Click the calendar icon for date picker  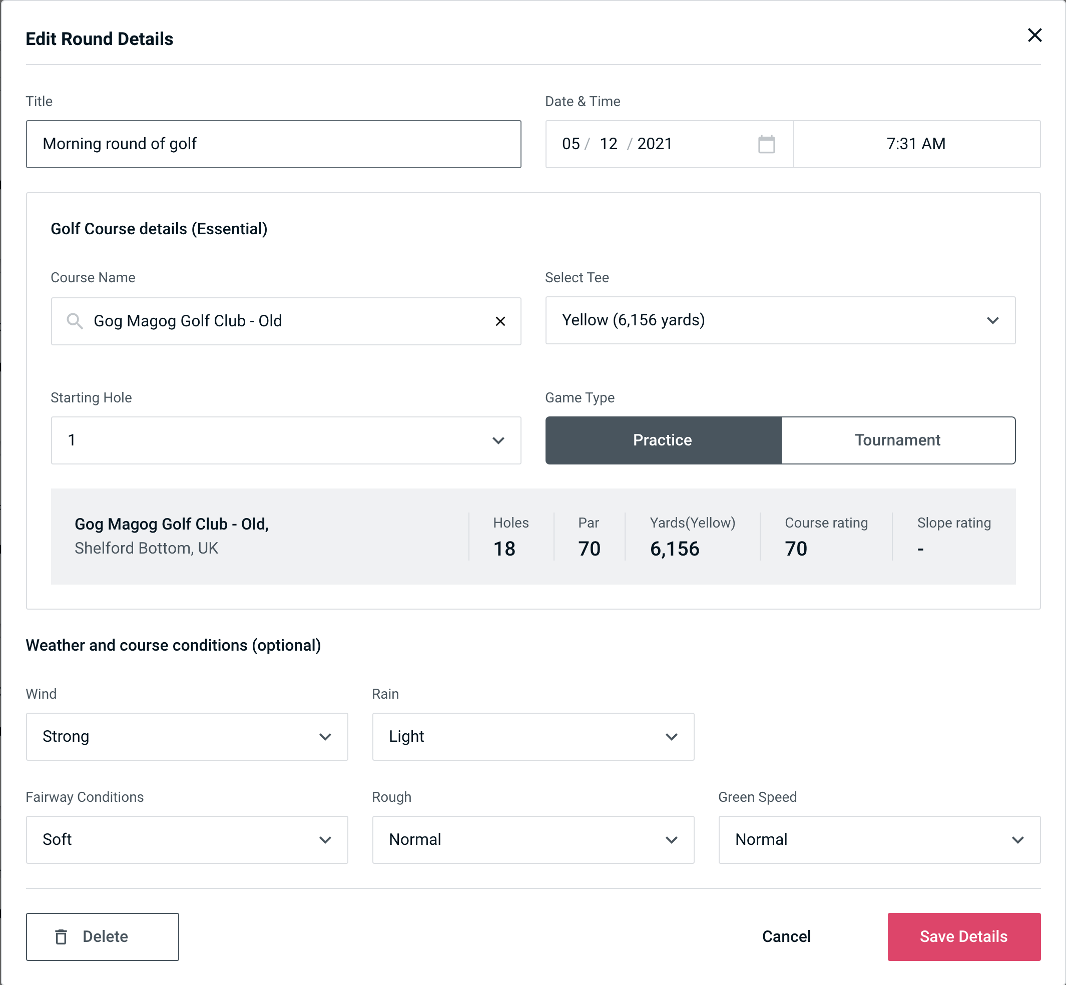[766, 144]
